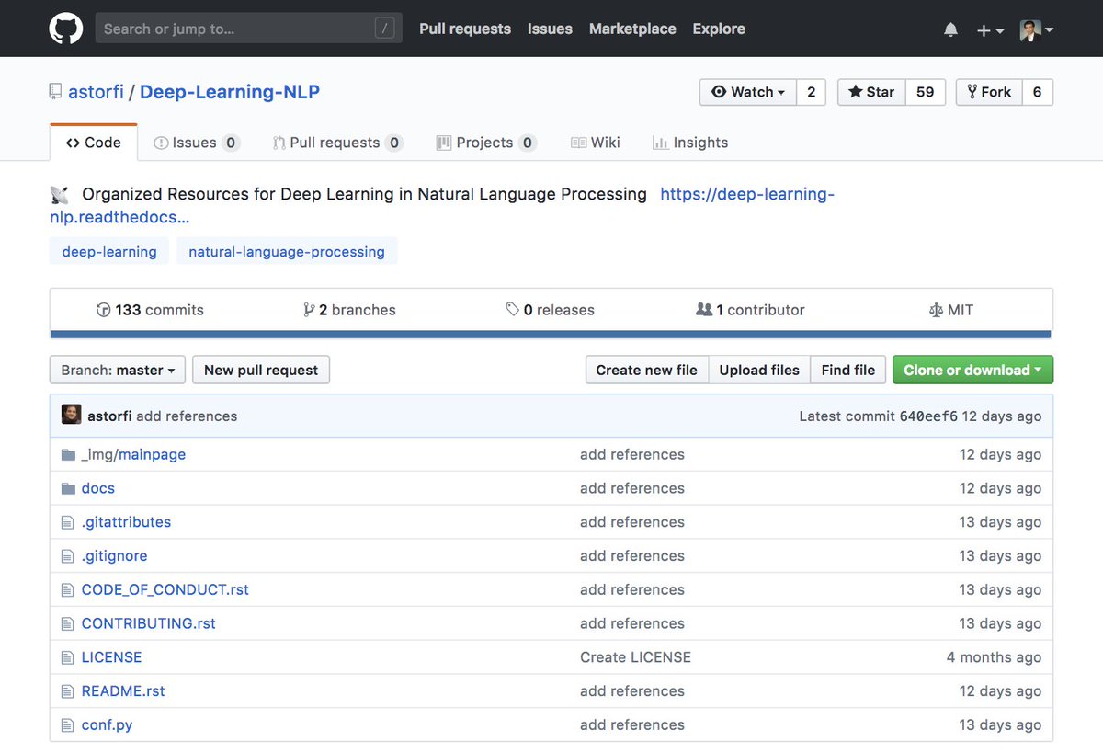Viewport: 1103px width, 753px height.
Task: View the 0 releases page
Action: (550, 310)
